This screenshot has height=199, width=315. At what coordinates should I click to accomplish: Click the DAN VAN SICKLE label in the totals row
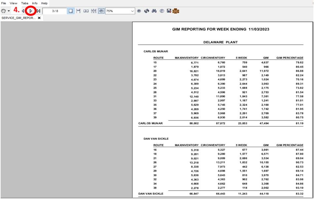151,194
